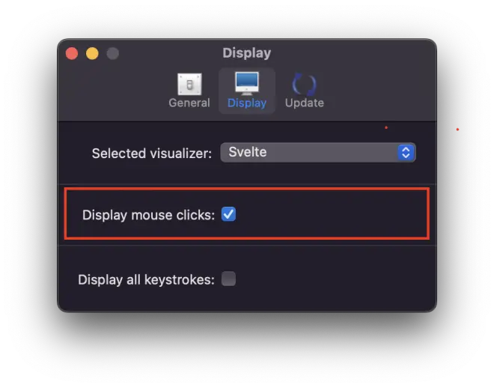Click the "Display all keystrokes:" label text
494x388 pixels.
[x=146, y=279]
